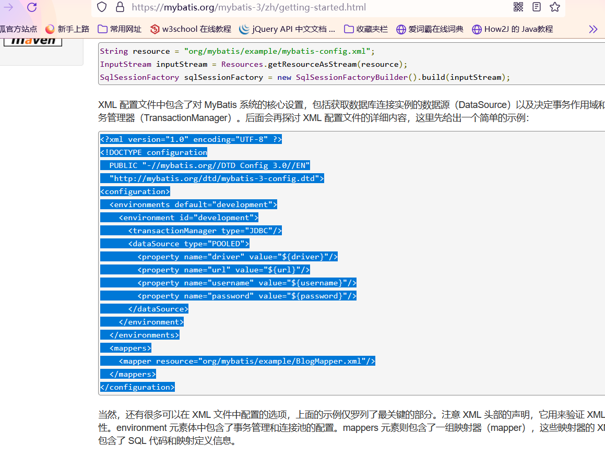This screenshot has width=605, height=457.
Task: Open the w3school 在线教程 bookmark
Action: click(x=191, y=29)
